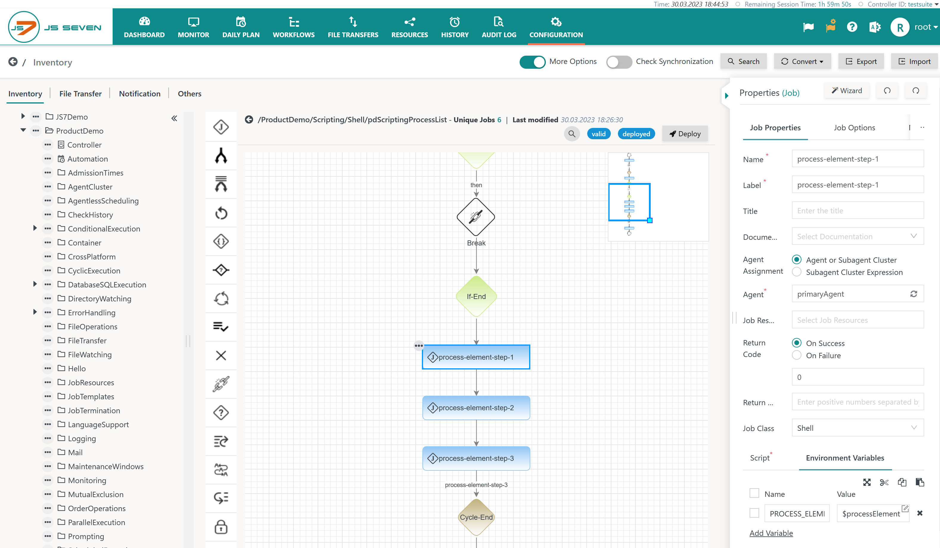Viewport: 940px width, 548px height.
Task: Switch to the Script tab
Action: coord(760,458)
